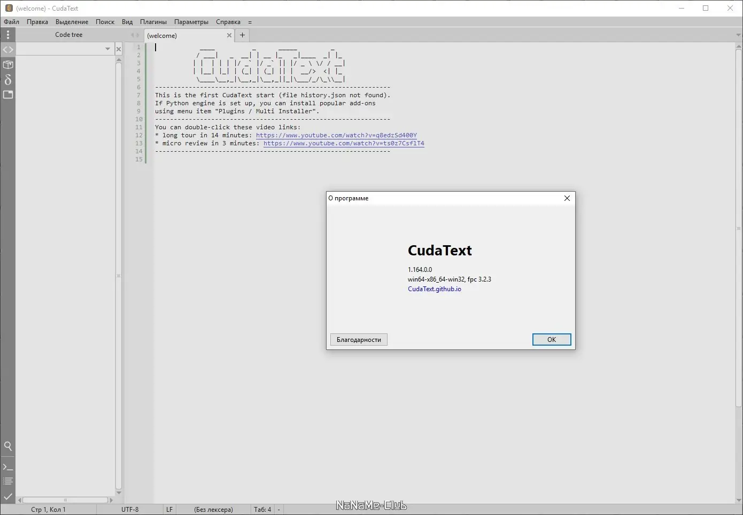743x515 pixels.
Task: Open the Параметры menu
Action: coord(191,22)
